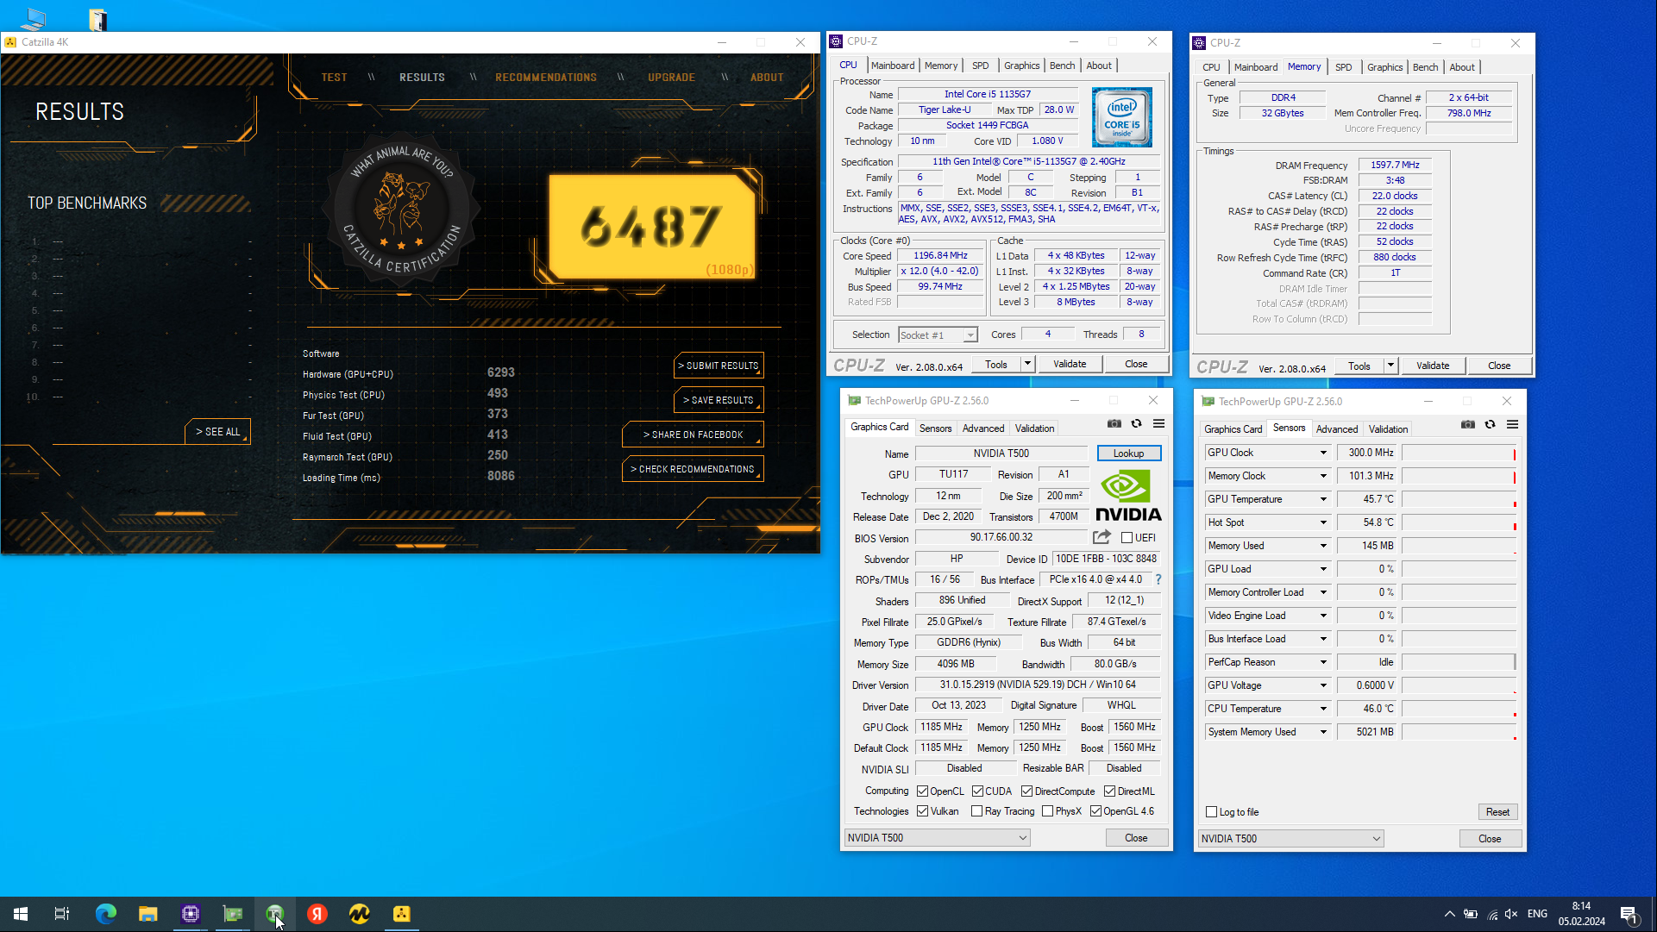The height and width of the screenshot is (932, 1657).
Task: Launch Microsoft Edge from taskbar
Action: pyautogui.click(x=105, y=914)
